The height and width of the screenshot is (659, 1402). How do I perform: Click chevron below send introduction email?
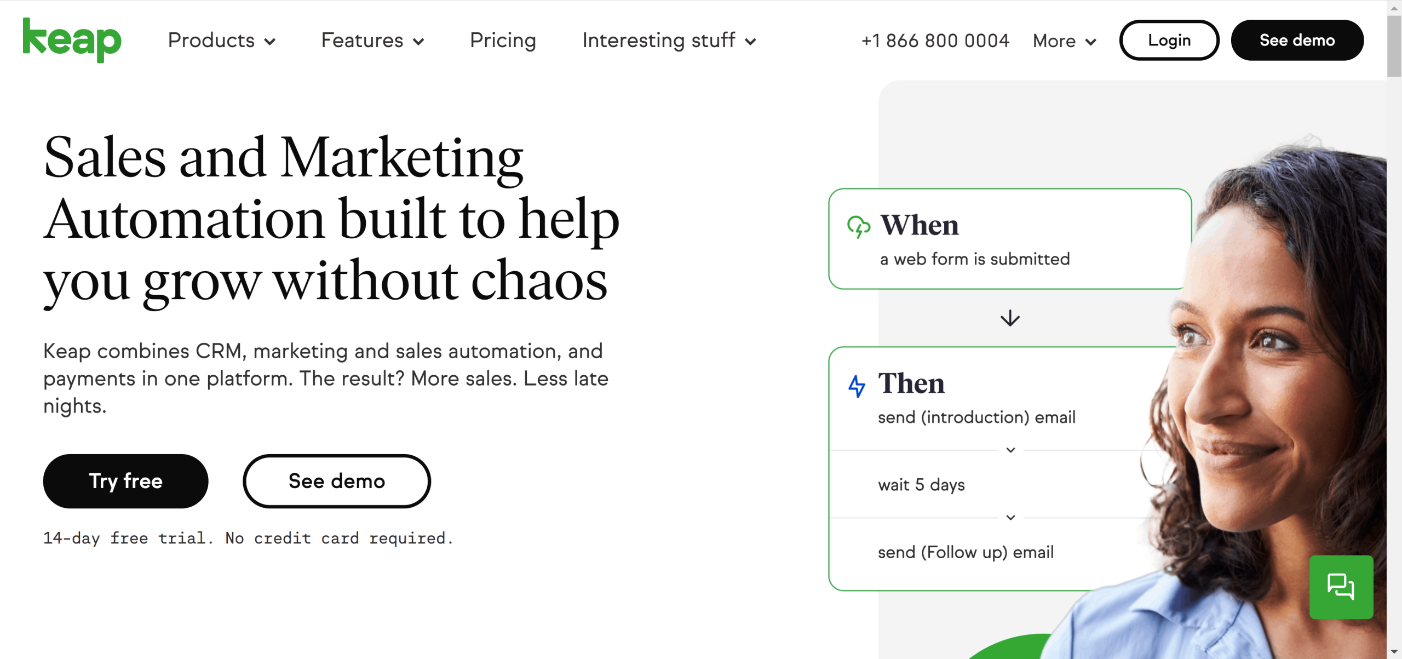pos(1010,450)
